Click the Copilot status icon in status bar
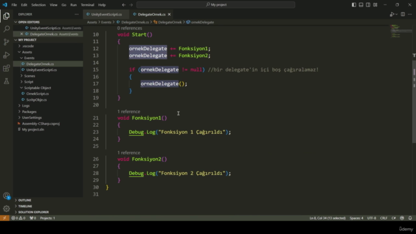Image resolution: width=416 pixels, height=234 pixels. pyautogui.click(x=402, y=218)
